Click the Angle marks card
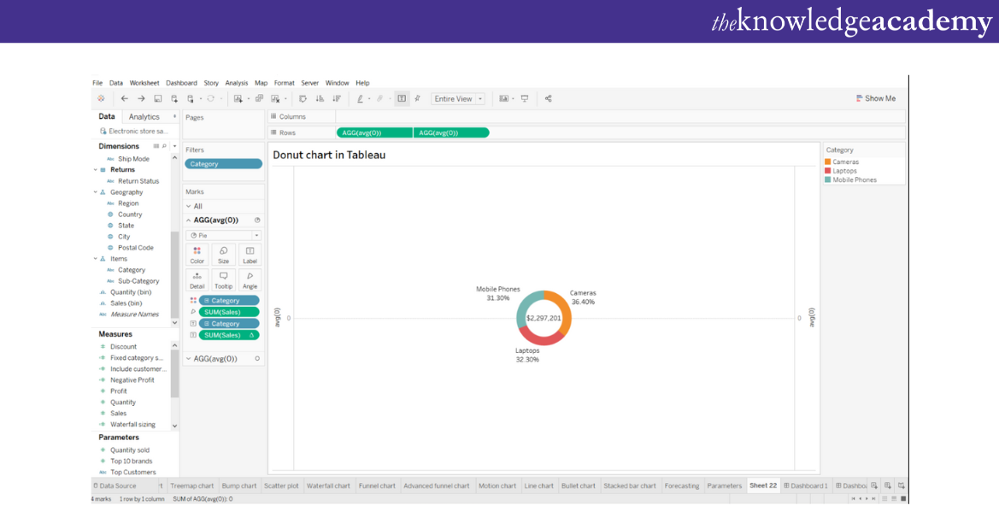The image size is (999, 529). [250, 279]
